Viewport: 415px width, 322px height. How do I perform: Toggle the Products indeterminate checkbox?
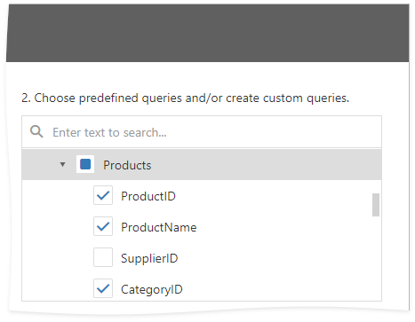pyautogui.click(x=85, y=164)
